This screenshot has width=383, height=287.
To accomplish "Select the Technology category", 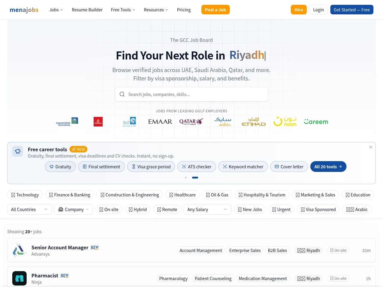I will [25, 195].
